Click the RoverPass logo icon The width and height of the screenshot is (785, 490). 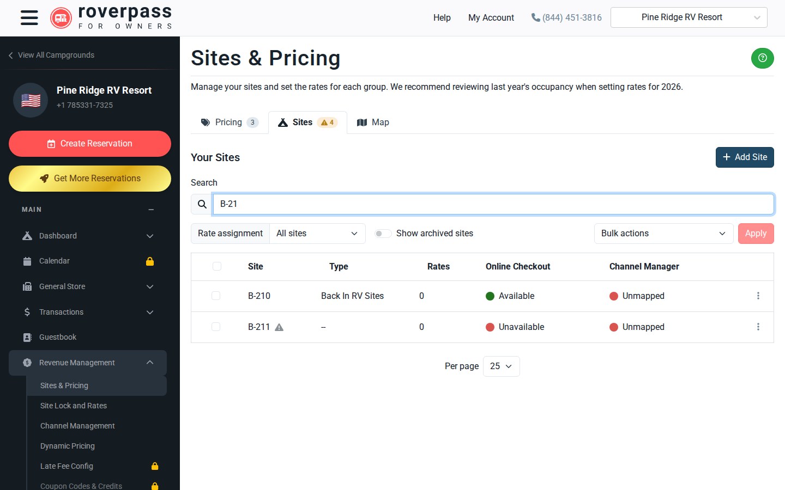[61, 18]
